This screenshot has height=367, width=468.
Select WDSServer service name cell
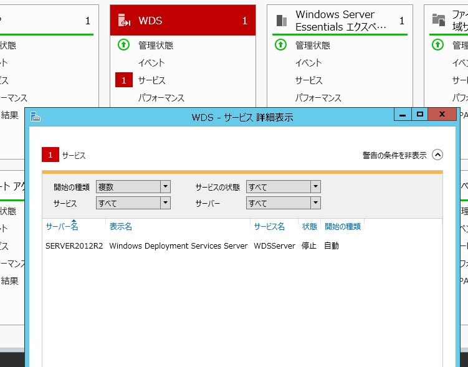274,246
